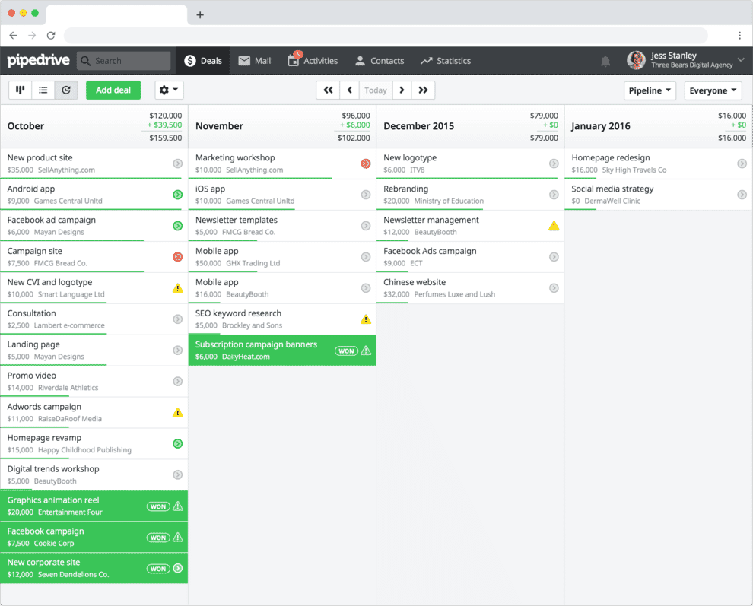Click WON badge on Subscription campaign banners
Screen dimensions: 753x606
click(x=346, y=351)
